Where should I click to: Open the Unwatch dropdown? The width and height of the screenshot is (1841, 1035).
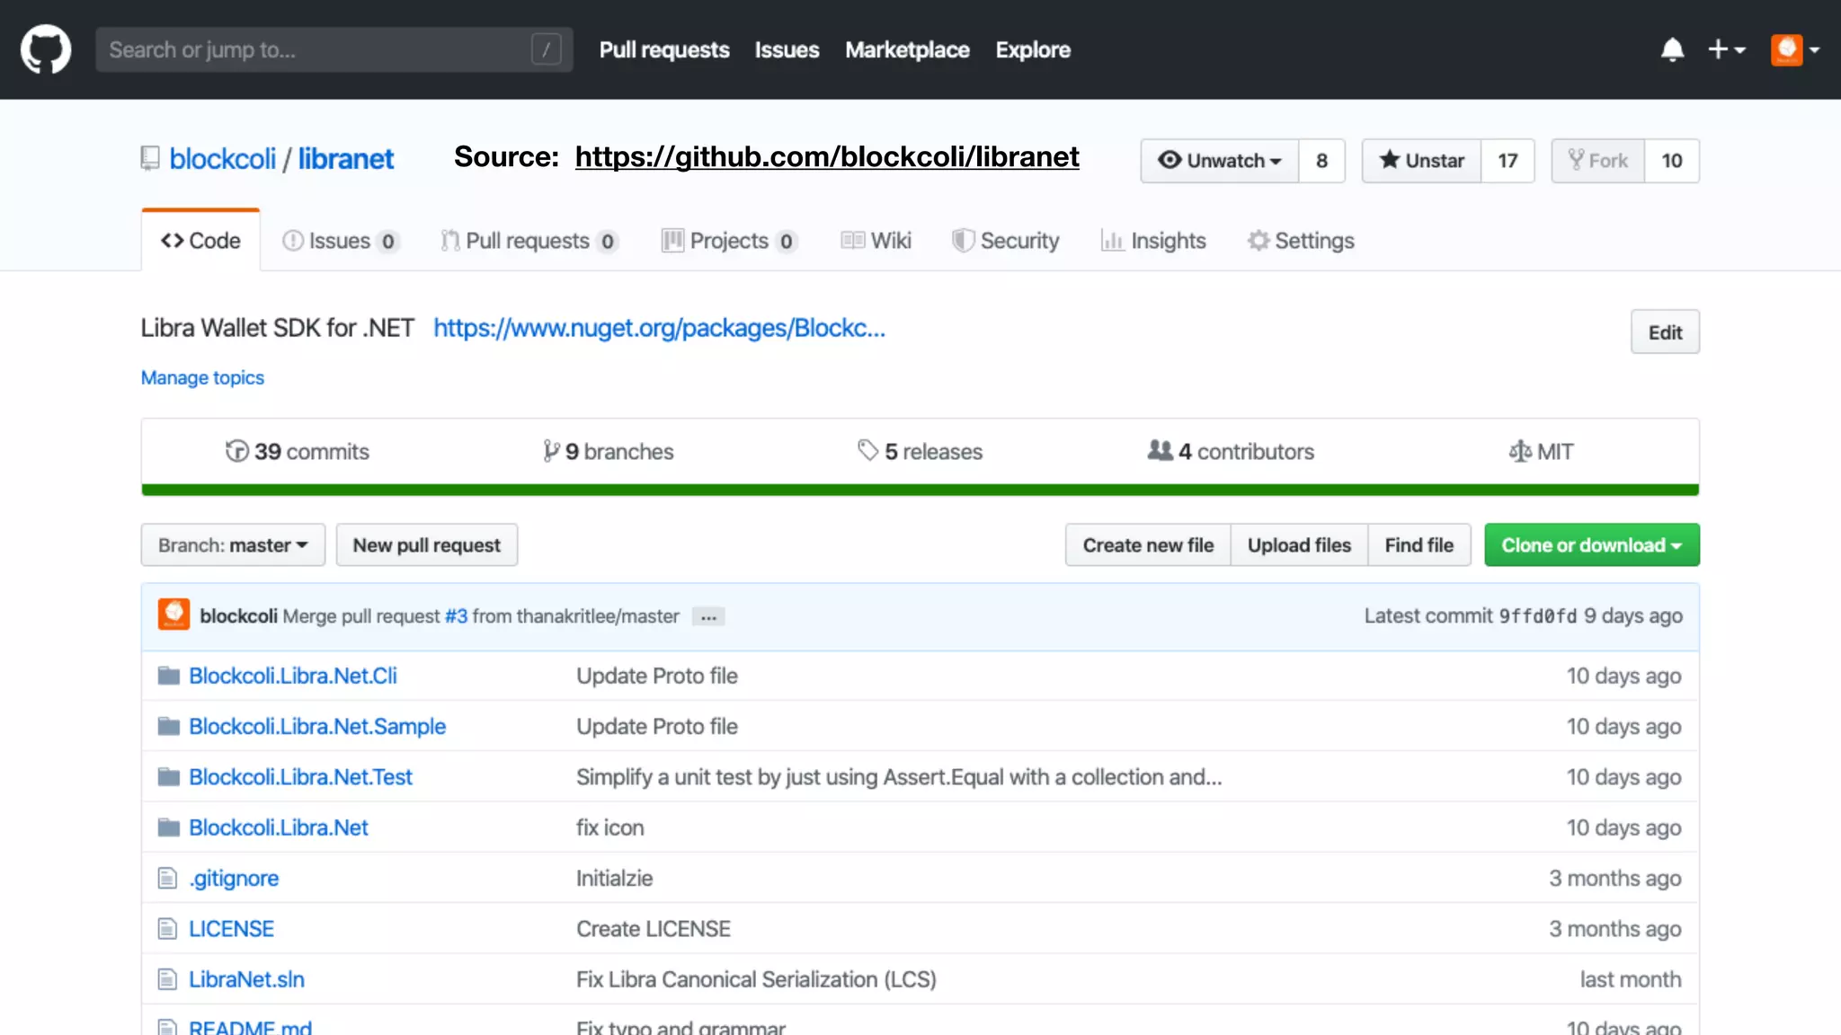click(1220, 161)
